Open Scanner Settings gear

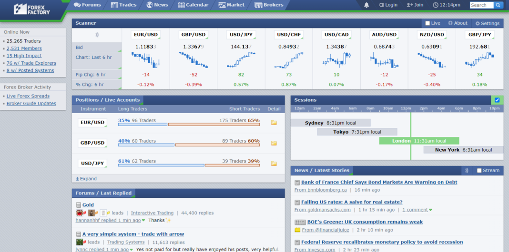[487, 23]
